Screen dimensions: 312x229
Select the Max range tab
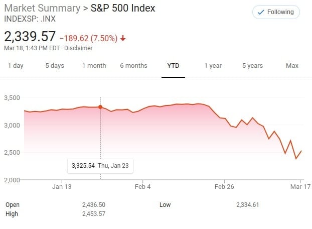click(x=292, y=66)
